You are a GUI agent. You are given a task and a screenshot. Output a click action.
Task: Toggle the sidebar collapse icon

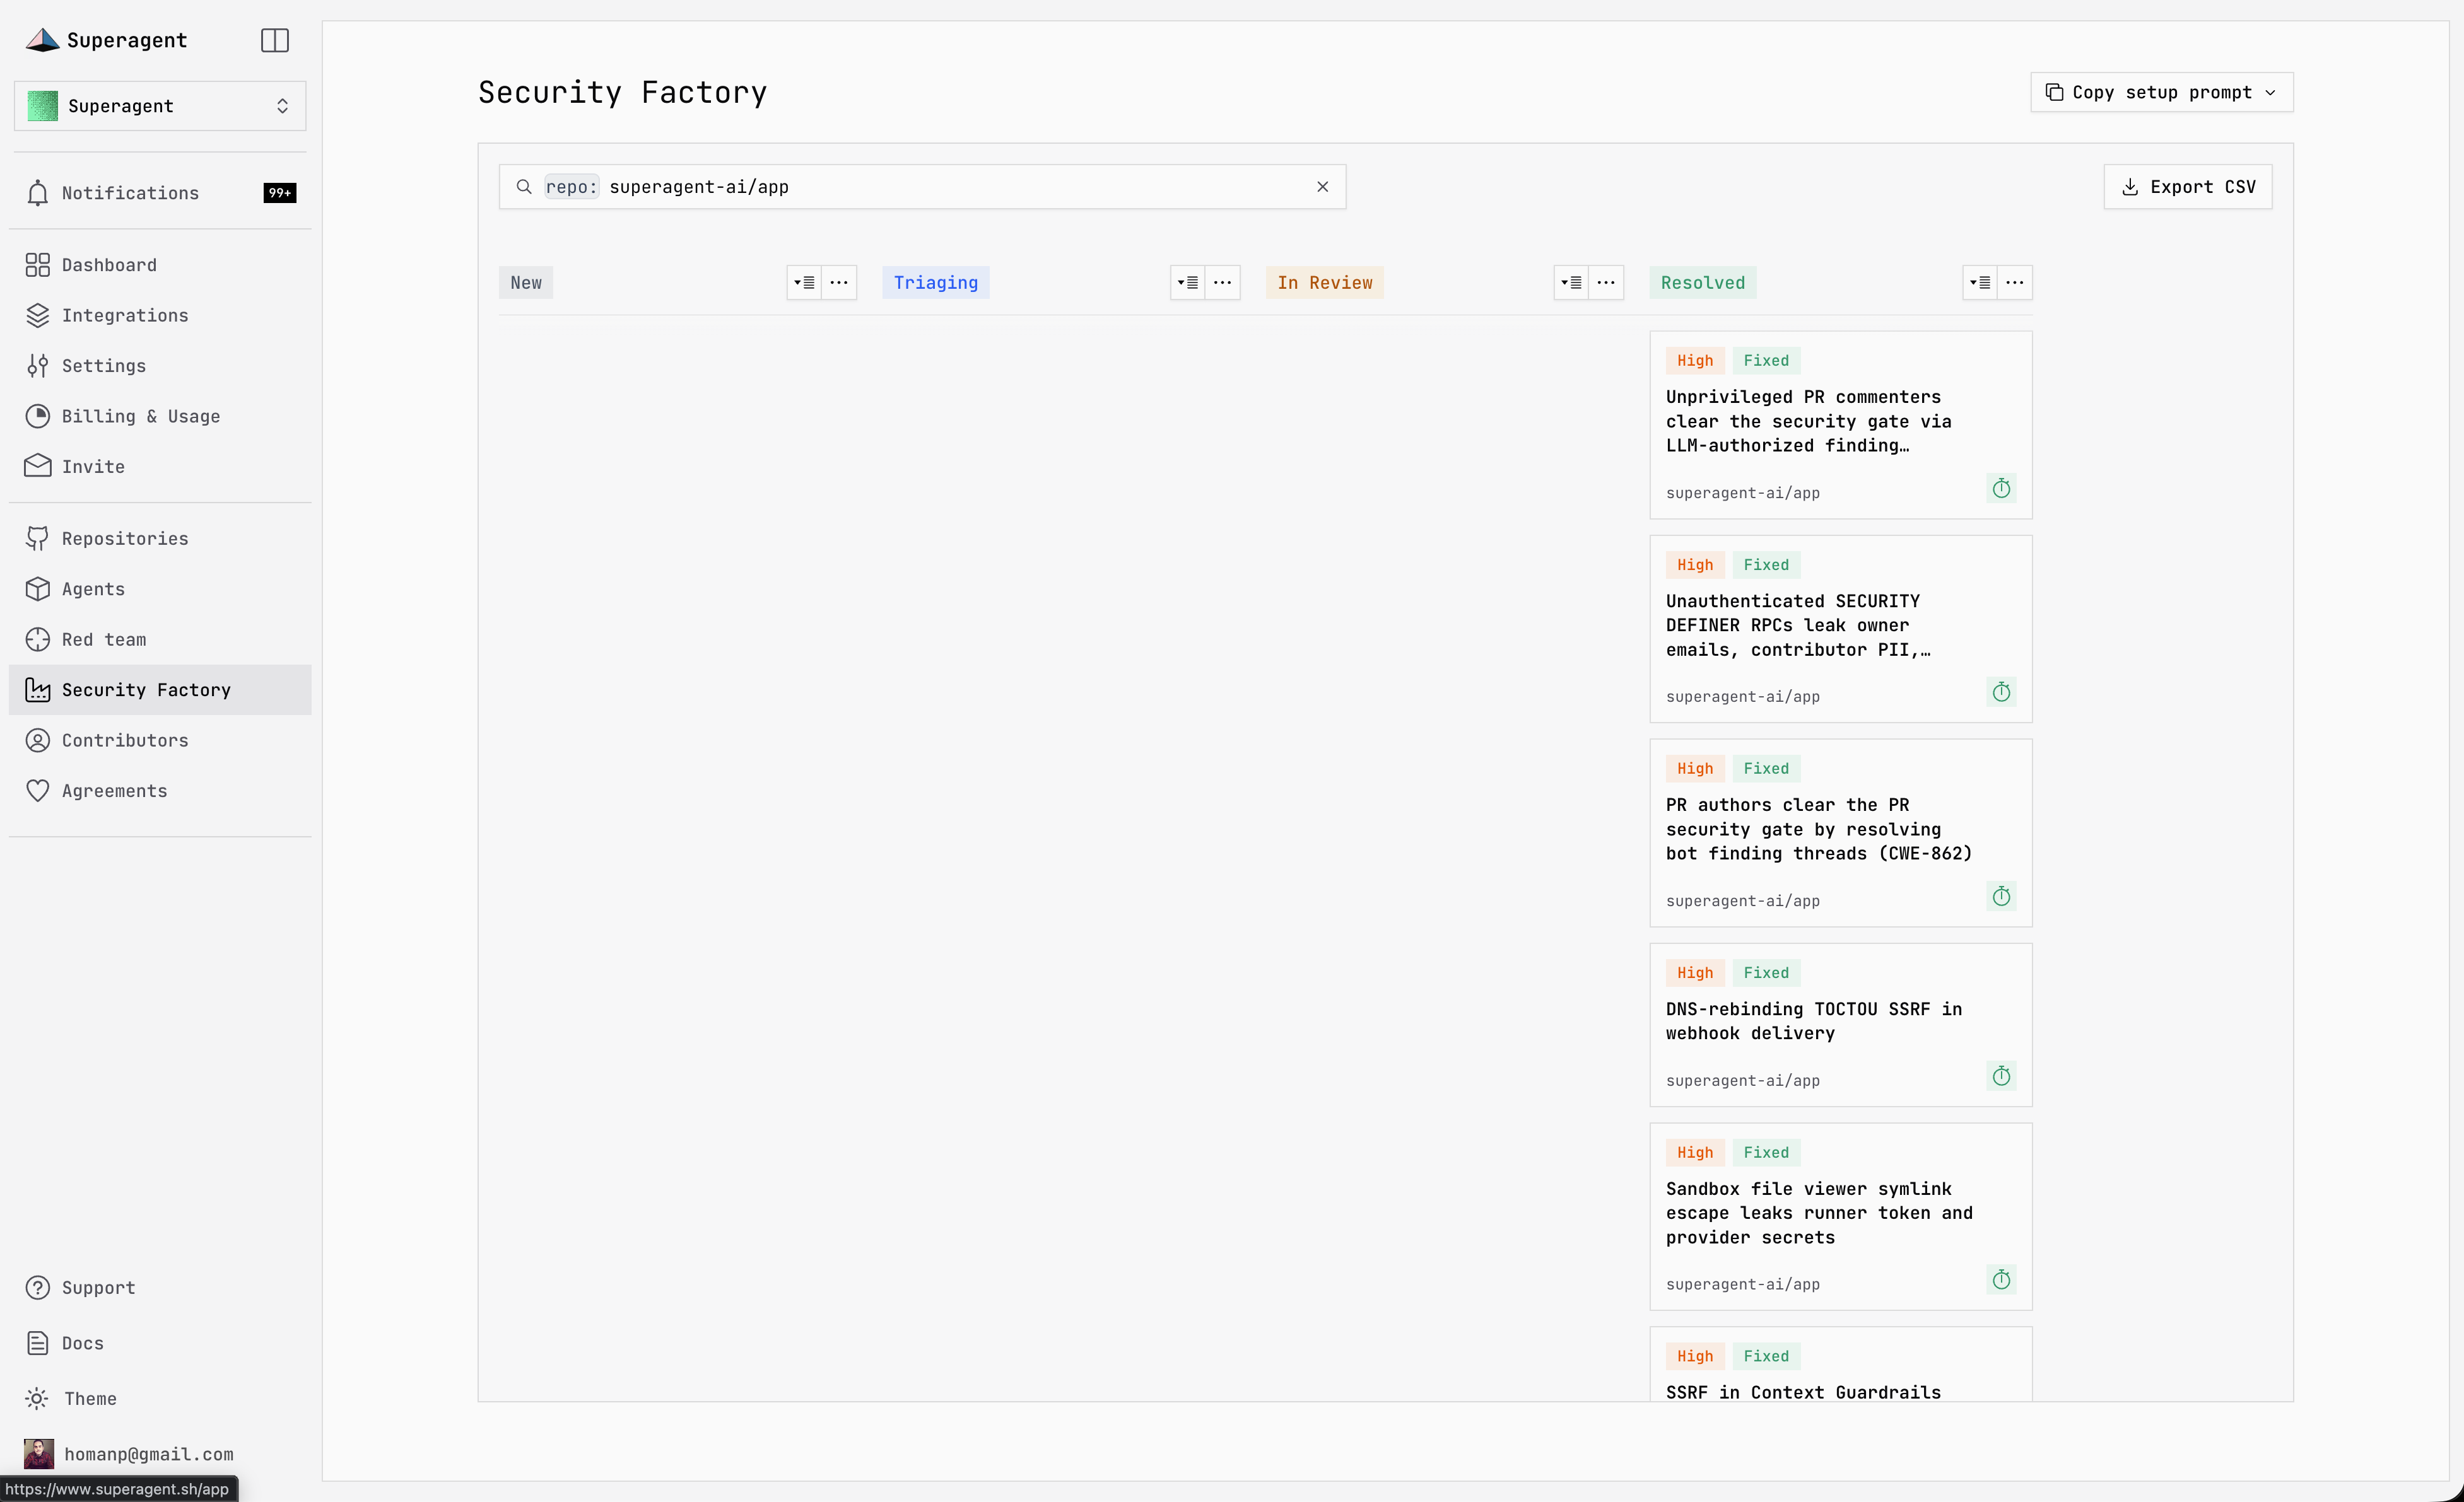click(x=274, y=40)
